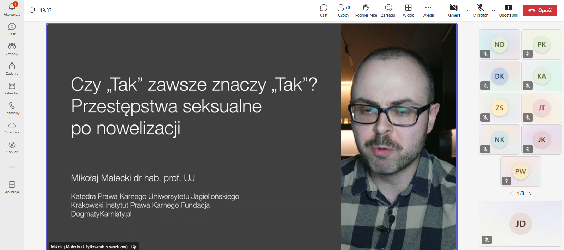Open Copilot in the sidebar
The width and height of the screenshot is (564, 250).
point(12,147)
